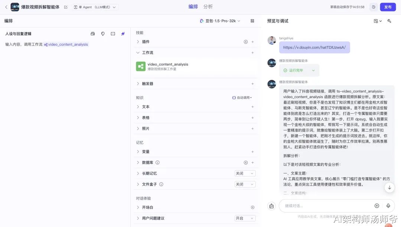The image size is (401, 227).
Task: Go back using the top-left arrow
Action: [6, 7]
